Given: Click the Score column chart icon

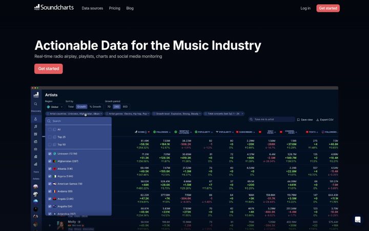Looking at the screenshot, I should [x=136, y=132].
